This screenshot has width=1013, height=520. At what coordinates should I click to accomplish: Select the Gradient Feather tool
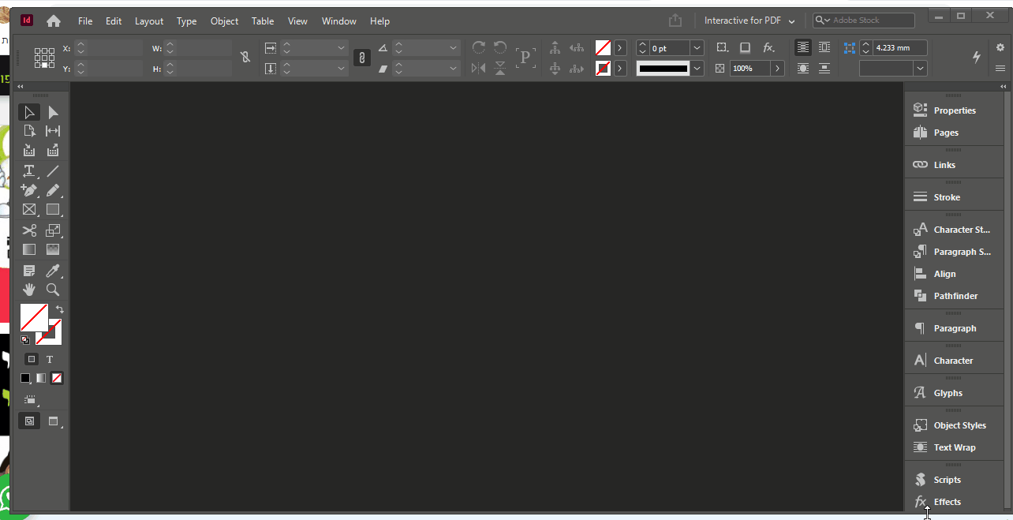tap(53, 249)
